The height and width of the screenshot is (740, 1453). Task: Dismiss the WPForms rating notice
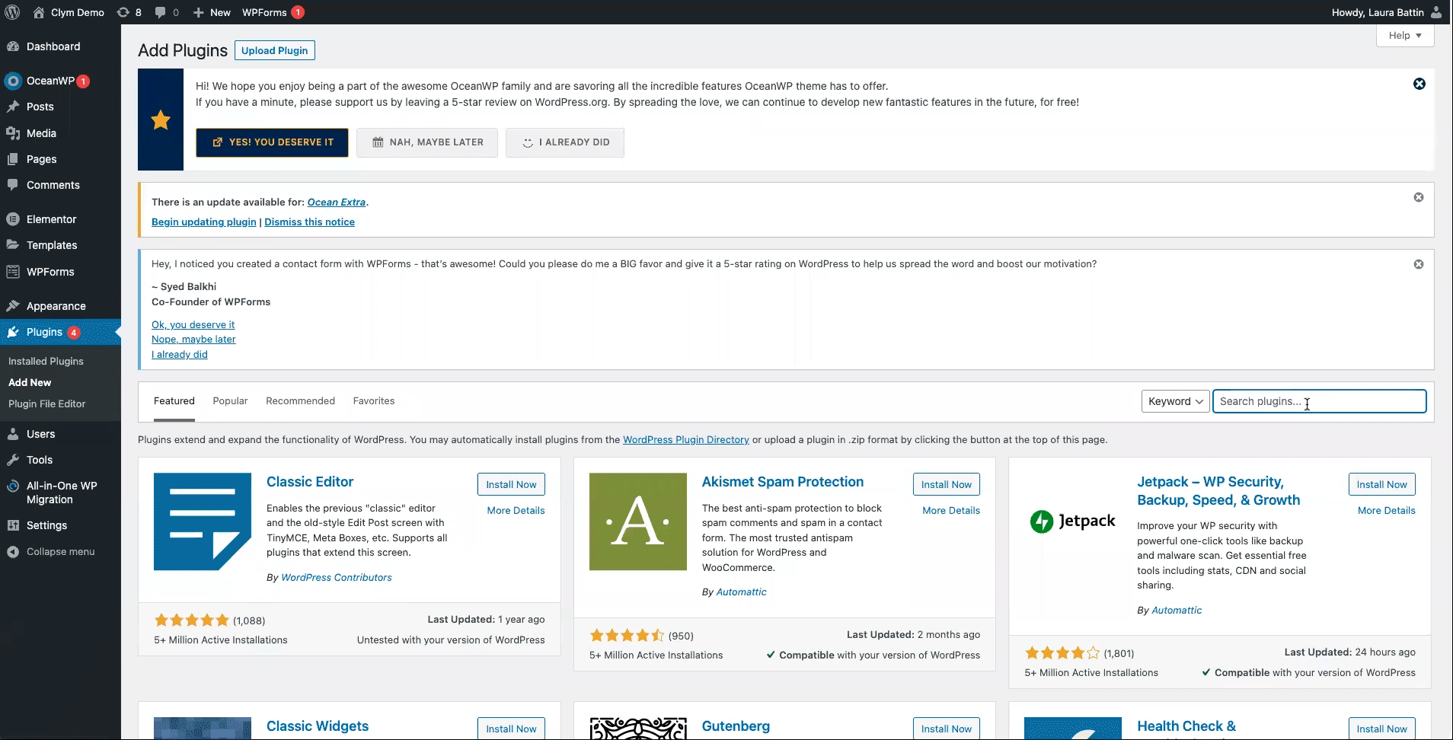(x=1419, y=264)
